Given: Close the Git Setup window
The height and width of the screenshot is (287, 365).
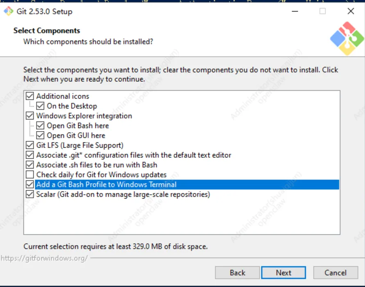Looking at the screenshot, I should tap(351, 11).
